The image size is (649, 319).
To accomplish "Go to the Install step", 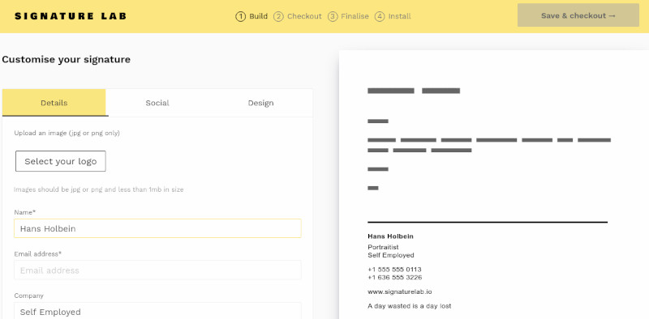I will 393,16.
